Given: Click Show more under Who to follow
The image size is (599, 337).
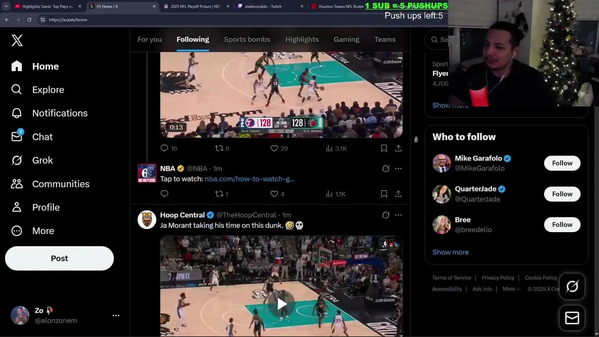Looking at the screenshot, I should coord(450,252).
